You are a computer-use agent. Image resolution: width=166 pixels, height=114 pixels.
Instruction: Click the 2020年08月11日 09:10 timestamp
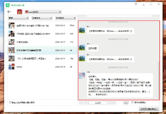(x=118, y=67)
